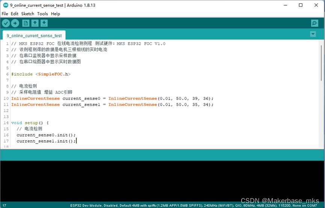The image size is (325, 208).
Task: Click the #include <SimpleFOC.h> line
Action: pos(41,74)
